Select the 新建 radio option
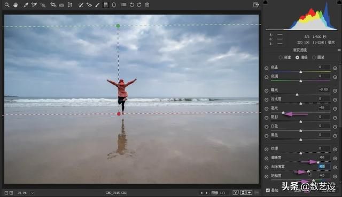This screenshot has height=197, width=342. coord(281,58)
